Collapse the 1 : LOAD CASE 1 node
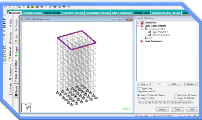 pyautogui.click(x=142, y=29)
